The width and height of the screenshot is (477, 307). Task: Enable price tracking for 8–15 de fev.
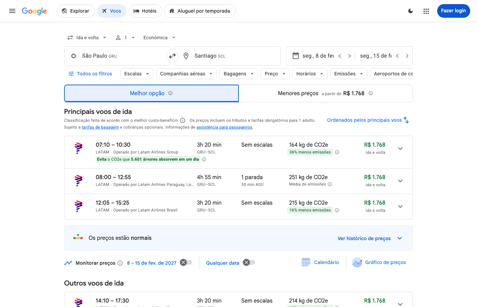coord(186,262)
